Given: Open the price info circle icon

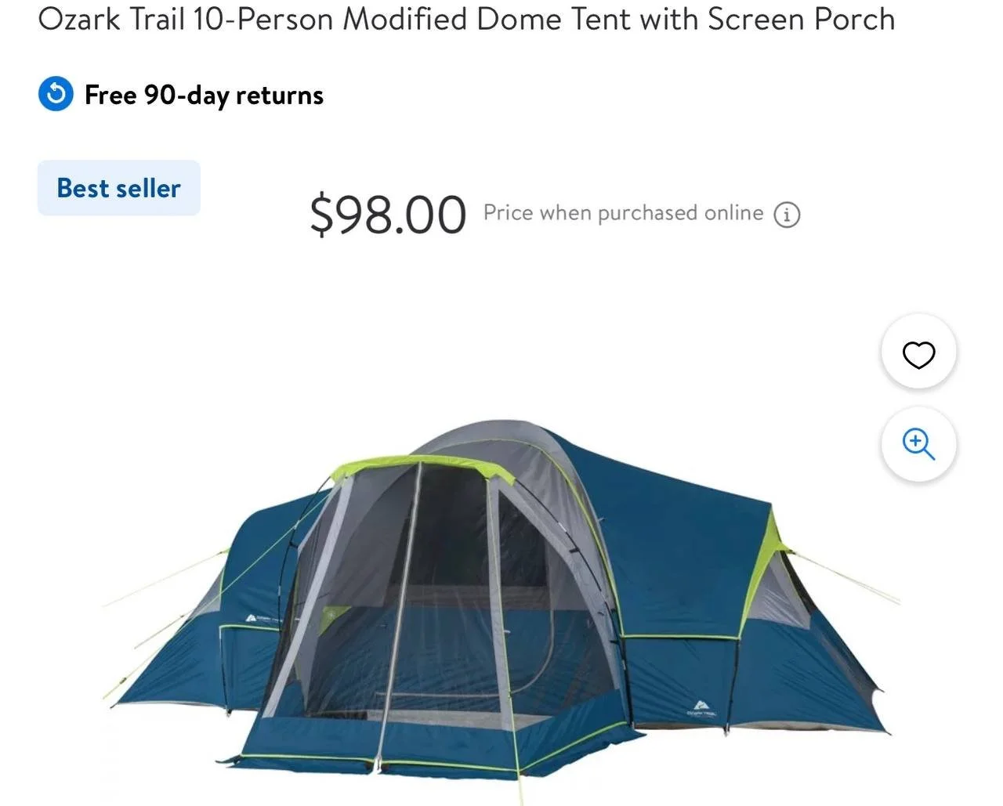Looking at the screenshot, I should click(x=787, y=215).
